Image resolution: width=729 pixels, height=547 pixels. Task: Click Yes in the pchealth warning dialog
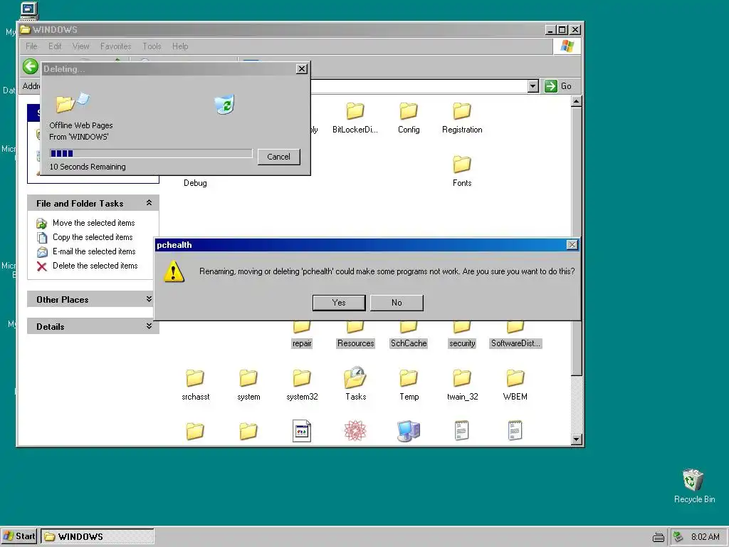tap(339, 303)
